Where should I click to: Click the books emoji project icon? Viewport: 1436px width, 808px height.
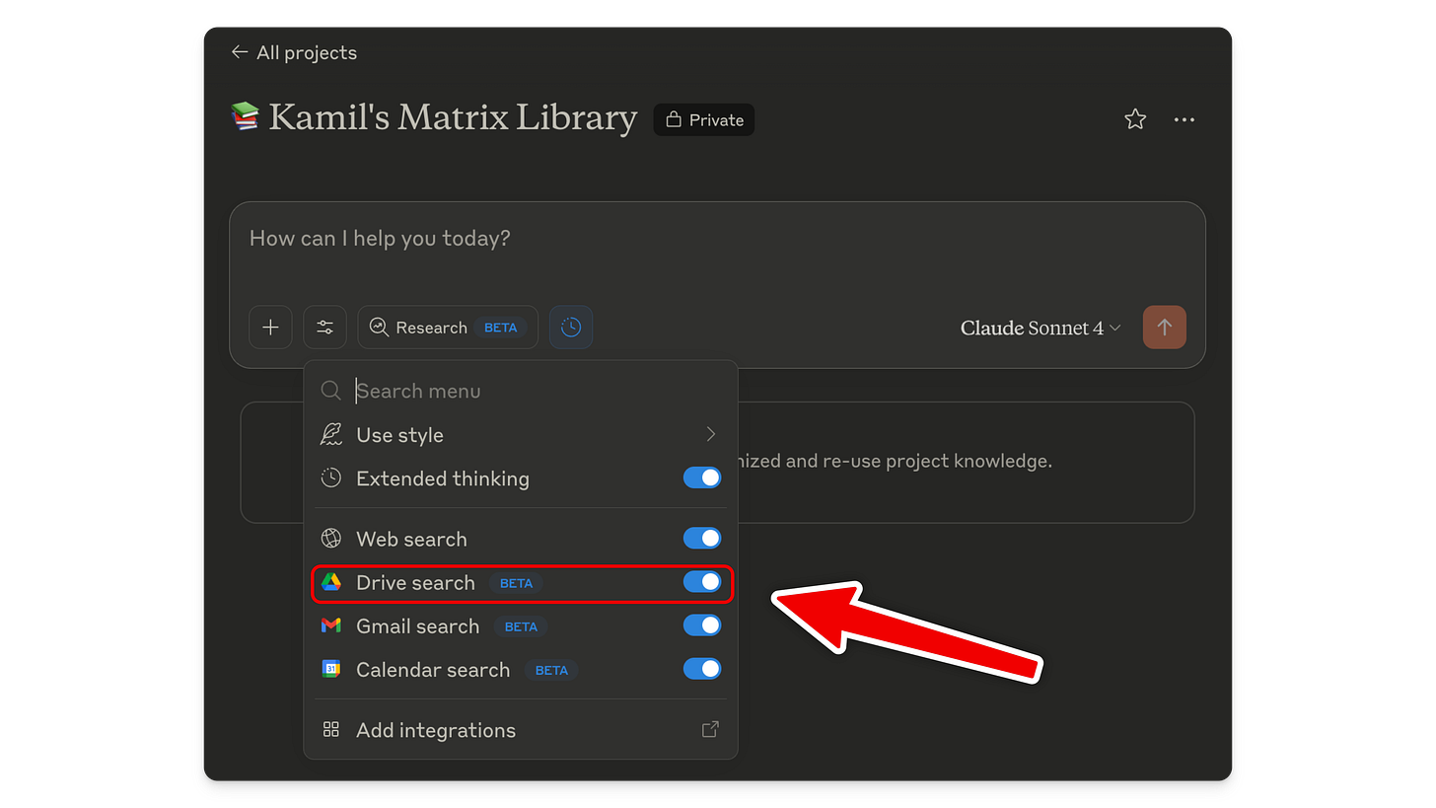[245, 117]
